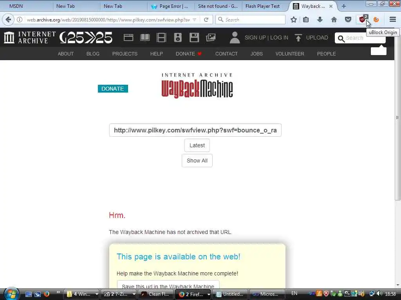Open Untitled taskbar window
This screenshot has height=300, width=401.
point(230,294)
